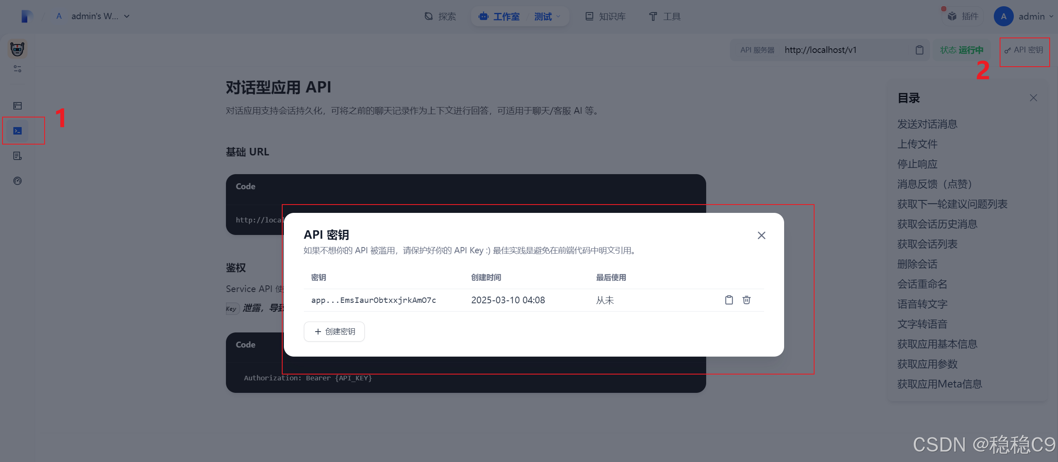
Task: Open the 工作室 studio tab
Action: [500, 16]
